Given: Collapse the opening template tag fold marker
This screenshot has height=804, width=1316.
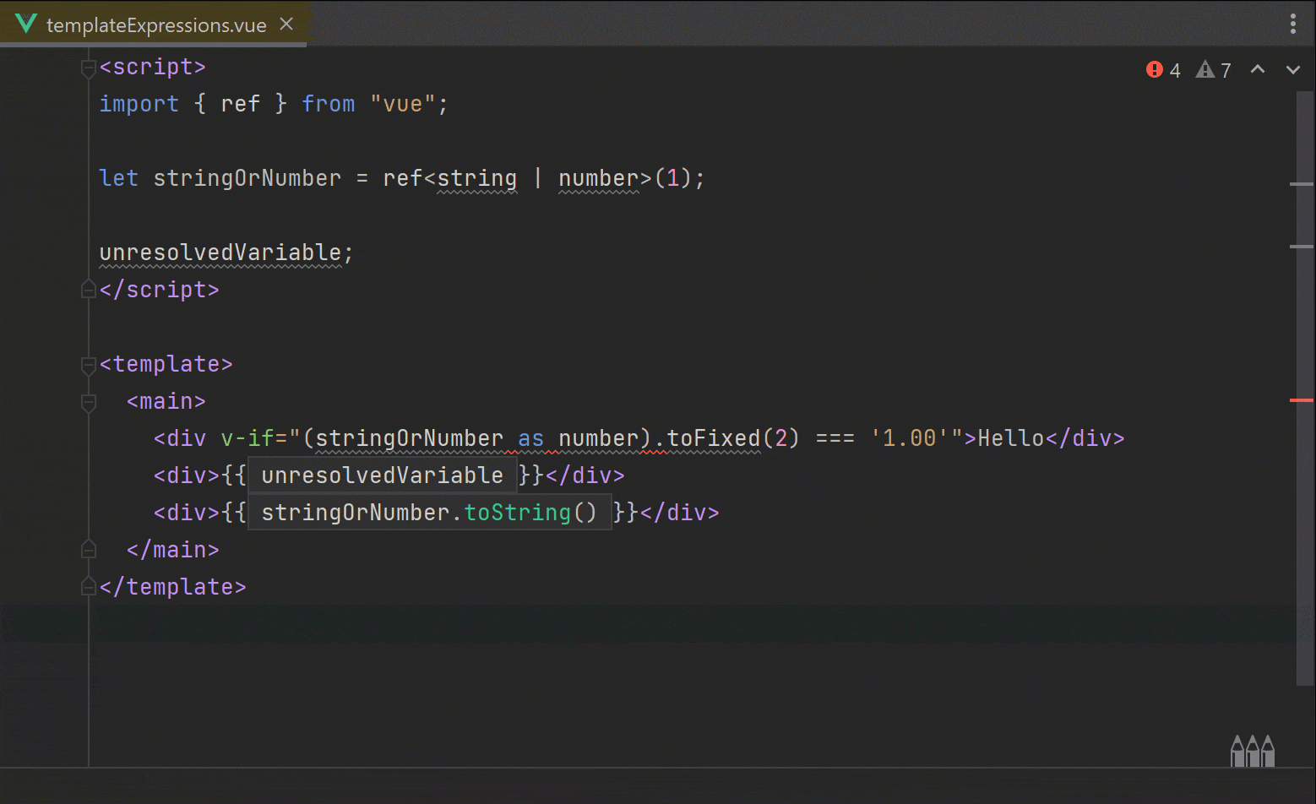Looking at the screenshot, I should tap(88, 365).
